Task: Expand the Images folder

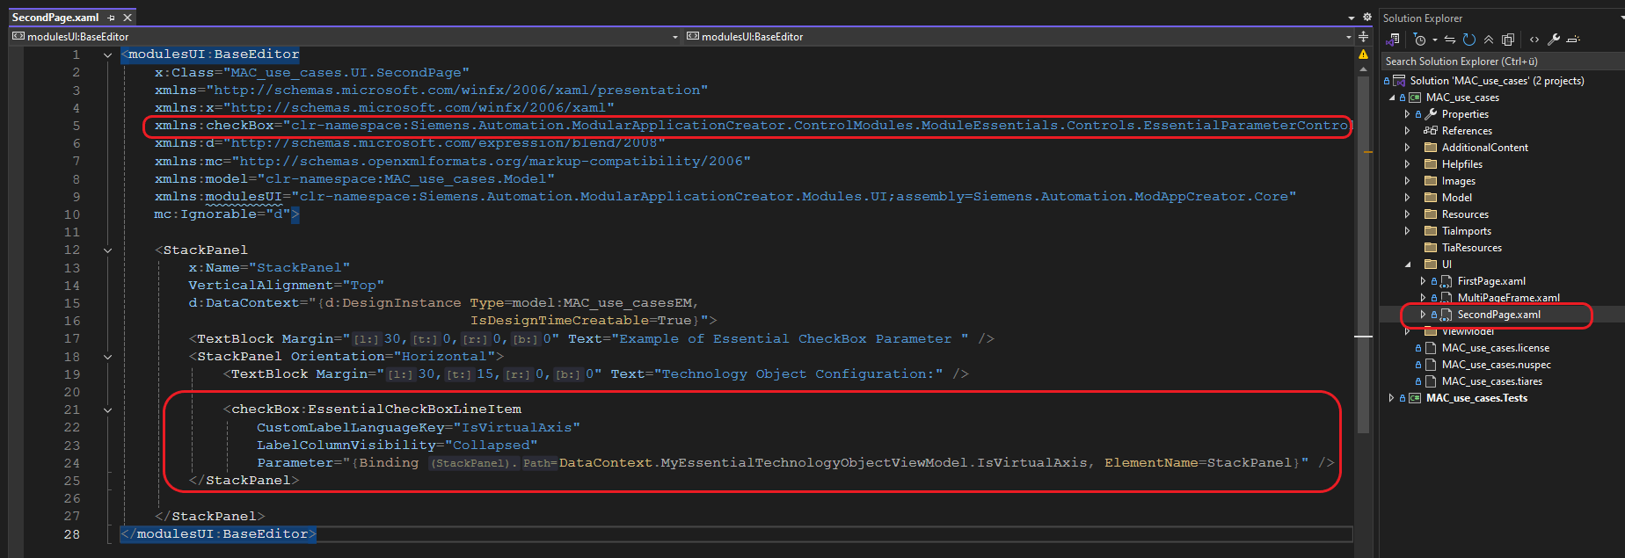Action: [1407, 181]
